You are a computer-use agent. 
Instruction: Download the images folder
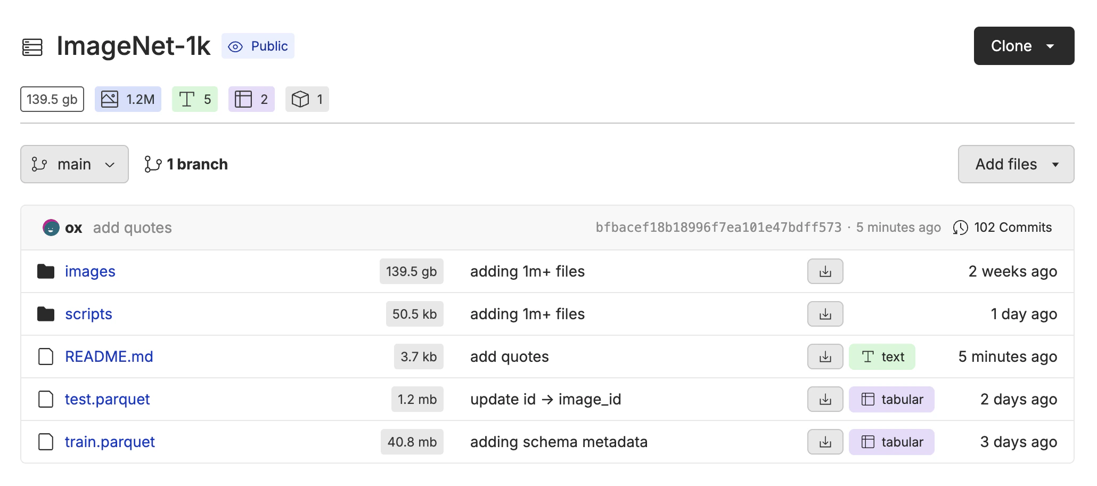pyautogui.click(x=825, y=271)
